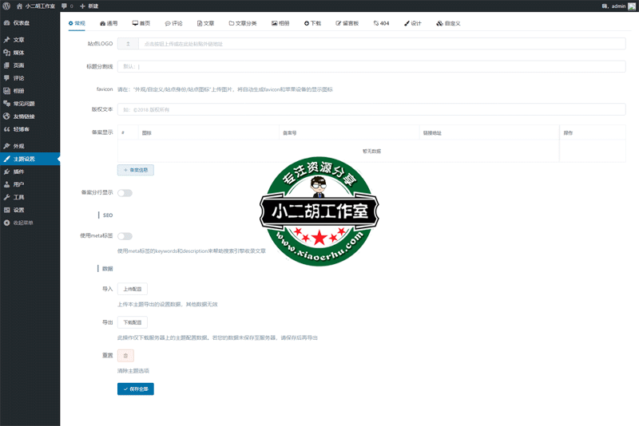Click the 下载配置 export button
The width and height of the screenshot is (639, 426).
click(133, 322)
